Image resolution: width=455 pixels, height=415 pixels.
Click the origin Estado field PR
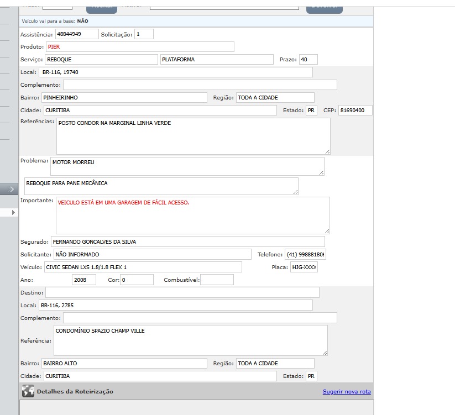tap(311, 110)
